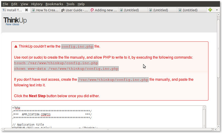Switch to the Adding new... tab
Image resolution: width=222 pixels, height=133 pixels.
click(103, 10)
